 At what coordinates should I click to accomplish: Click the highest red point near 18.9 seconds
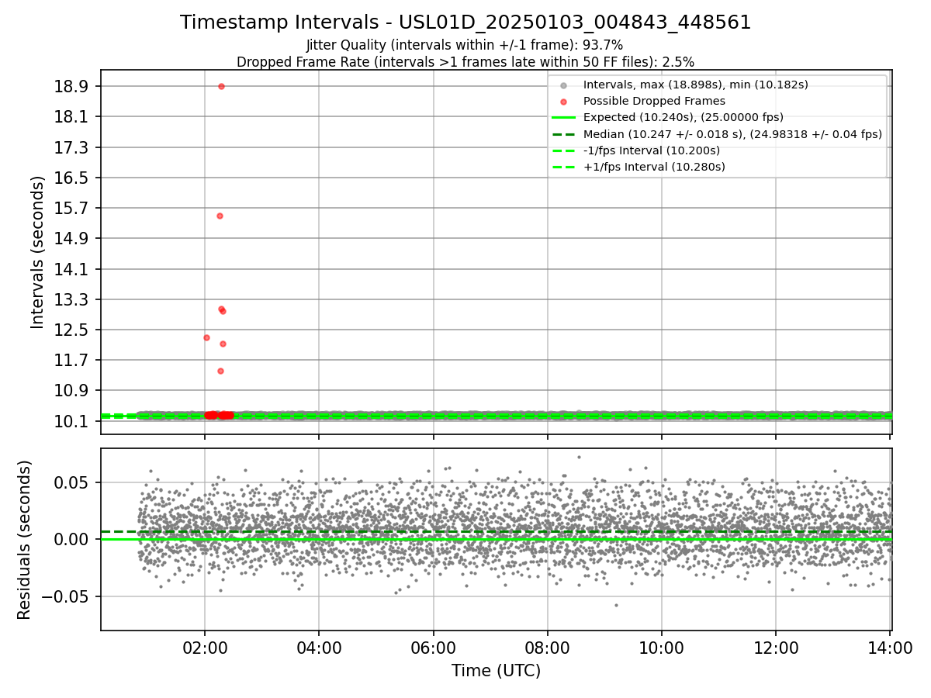pos(221,86)
